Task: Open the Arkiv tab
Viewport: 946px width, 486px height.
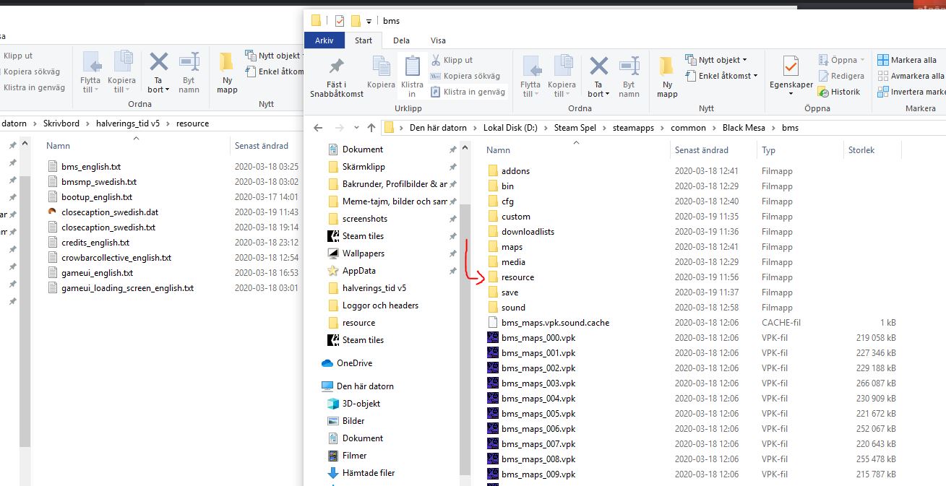Action: coord(324,40)
